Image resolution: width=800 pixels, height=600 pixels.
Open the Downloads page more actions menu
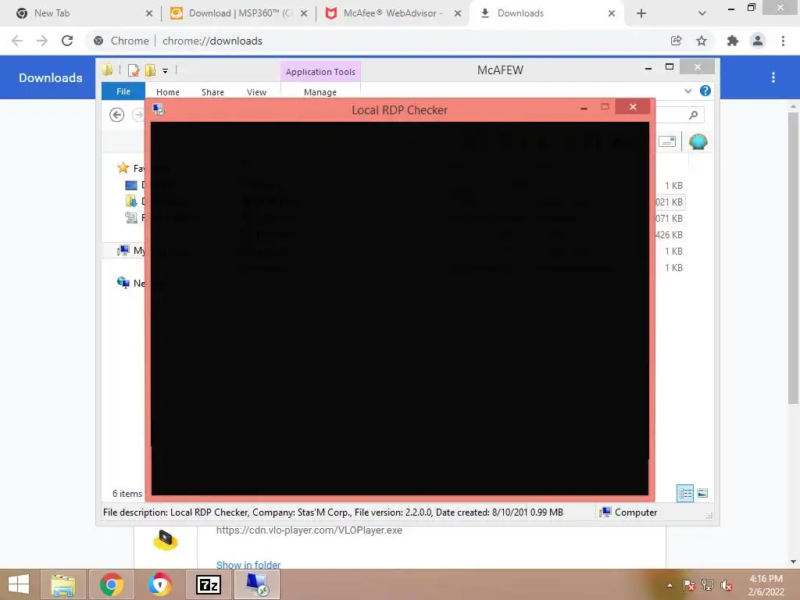(x=773, y=77)
